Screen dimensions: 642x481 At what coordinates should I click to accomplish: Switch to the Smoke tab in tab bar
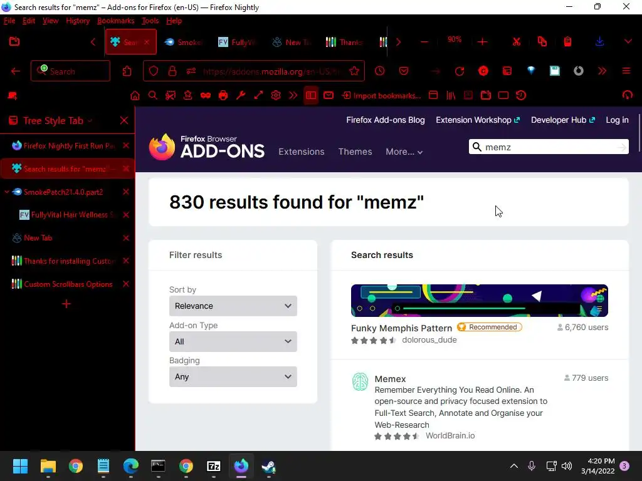(184, 42)
